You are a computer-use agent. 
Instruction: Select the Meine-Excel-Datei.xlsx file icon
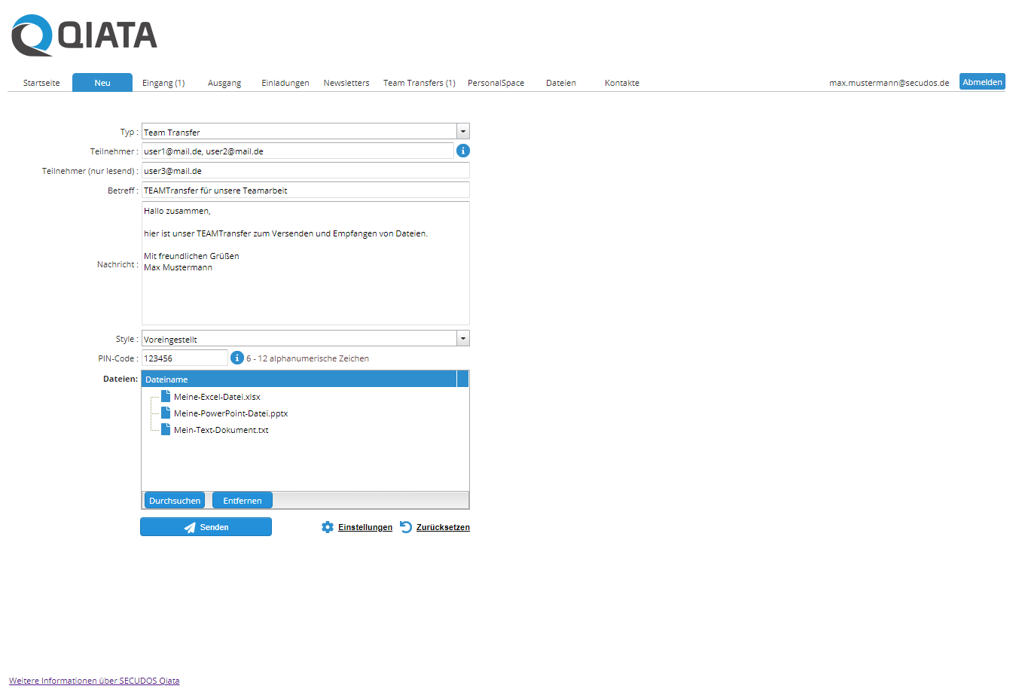(x=166, y=397)
